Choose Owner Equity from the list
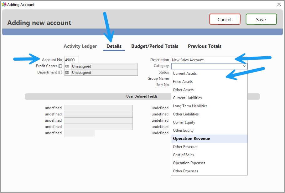The width and height of the screenshot is (285, 193). 209,122
